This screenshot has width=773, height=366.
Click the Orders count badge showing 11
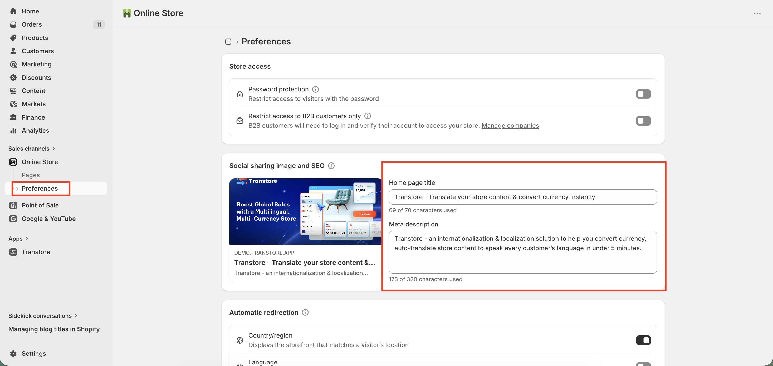pyautogui.click(x=99, y=24)
